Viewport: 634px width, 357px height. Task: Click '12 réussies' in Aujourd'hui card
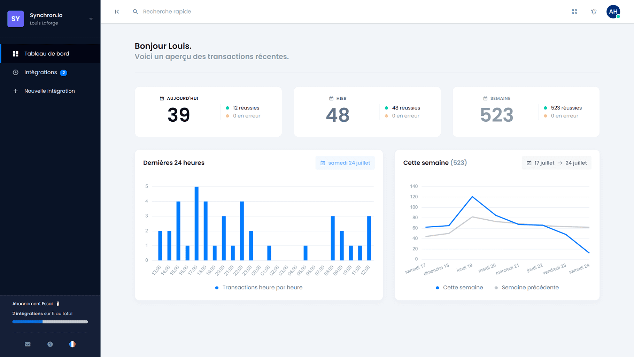click(246, 108)
